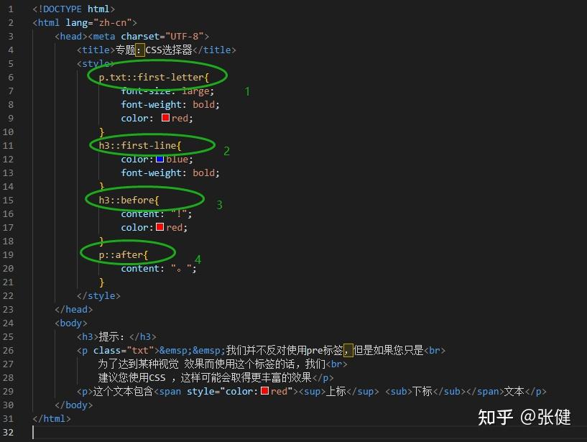The height and width of the screenshot is (442, 587).
Task: Click the DOCTYPE html declaration text
Action: [74, 9]
